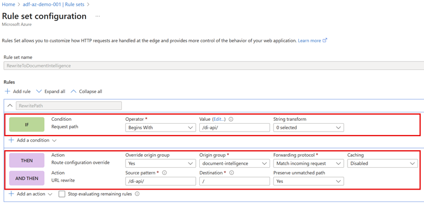The width and height of the screenshot is (424, 210).
Task: Expand all rules
Action: tap(51, 91)
